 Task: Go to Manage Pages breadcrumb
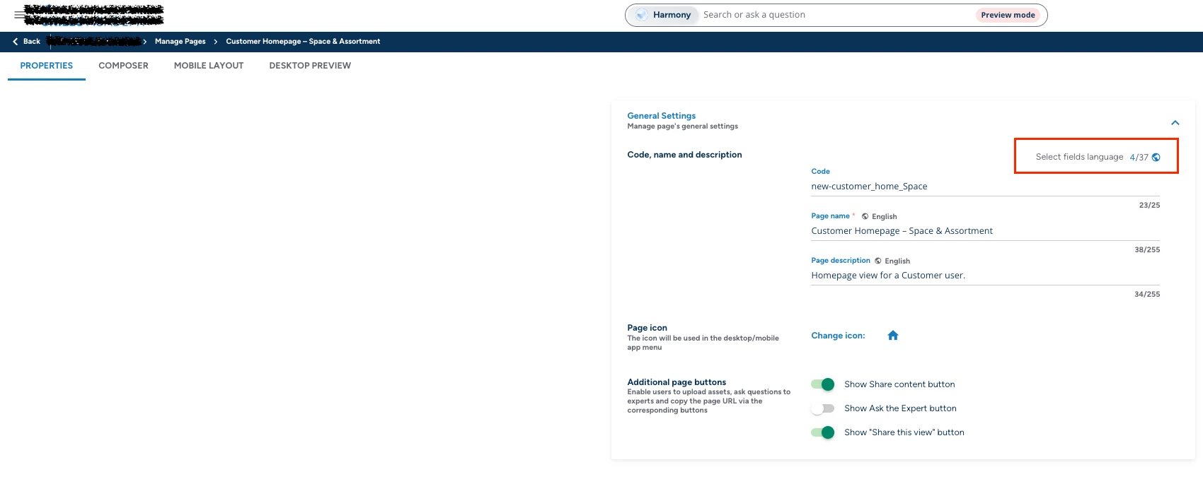(180, 42)
